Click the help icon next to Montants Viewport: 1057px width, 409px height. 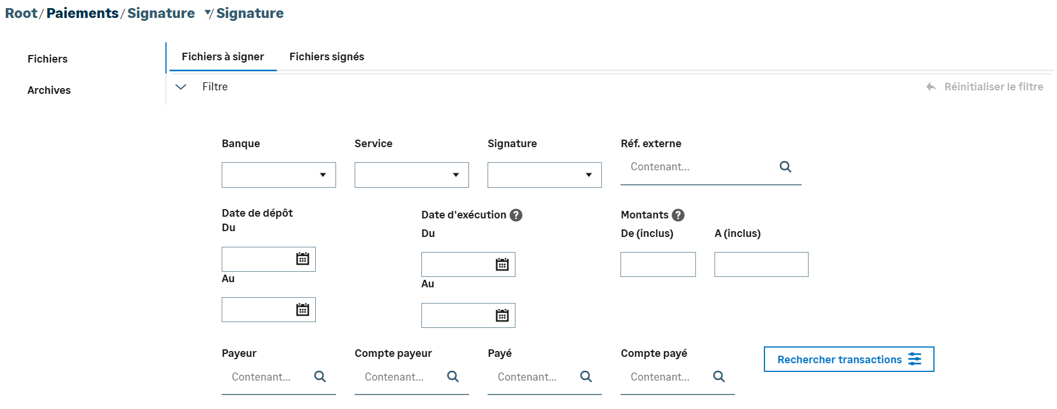678,215
